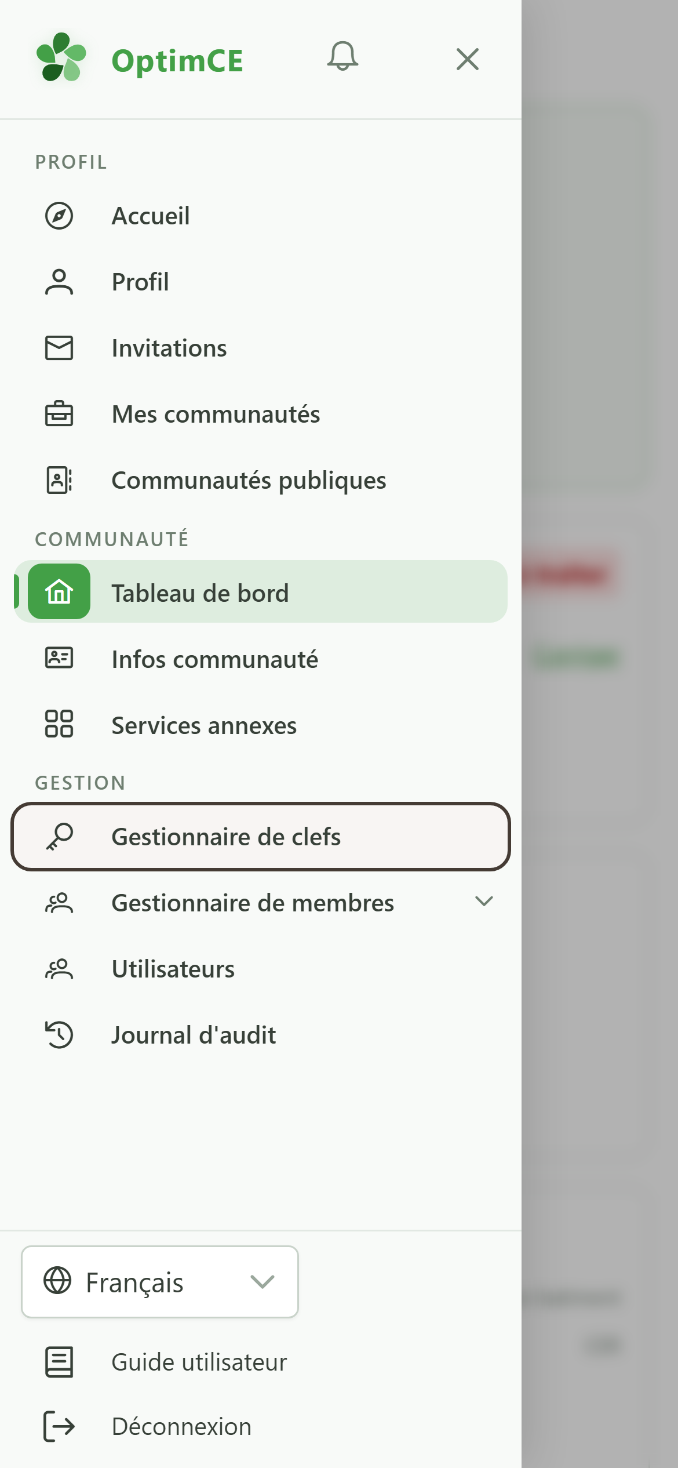The image size is (678, 1468).
Task: Open the notifications bell icon
Action: click(342, 57)
